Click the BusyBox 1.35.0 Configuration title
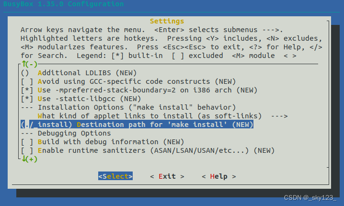This screenshot has width=344, height=206. [x=64, y=4]
